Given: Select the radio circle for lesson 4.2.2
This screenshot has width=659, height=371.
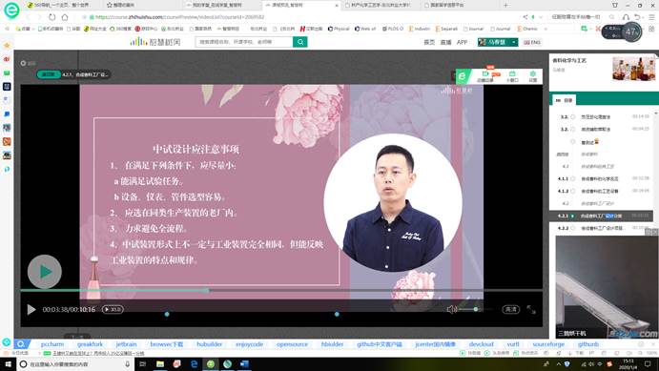Looking at the screenshot, I should pos(572,228).
